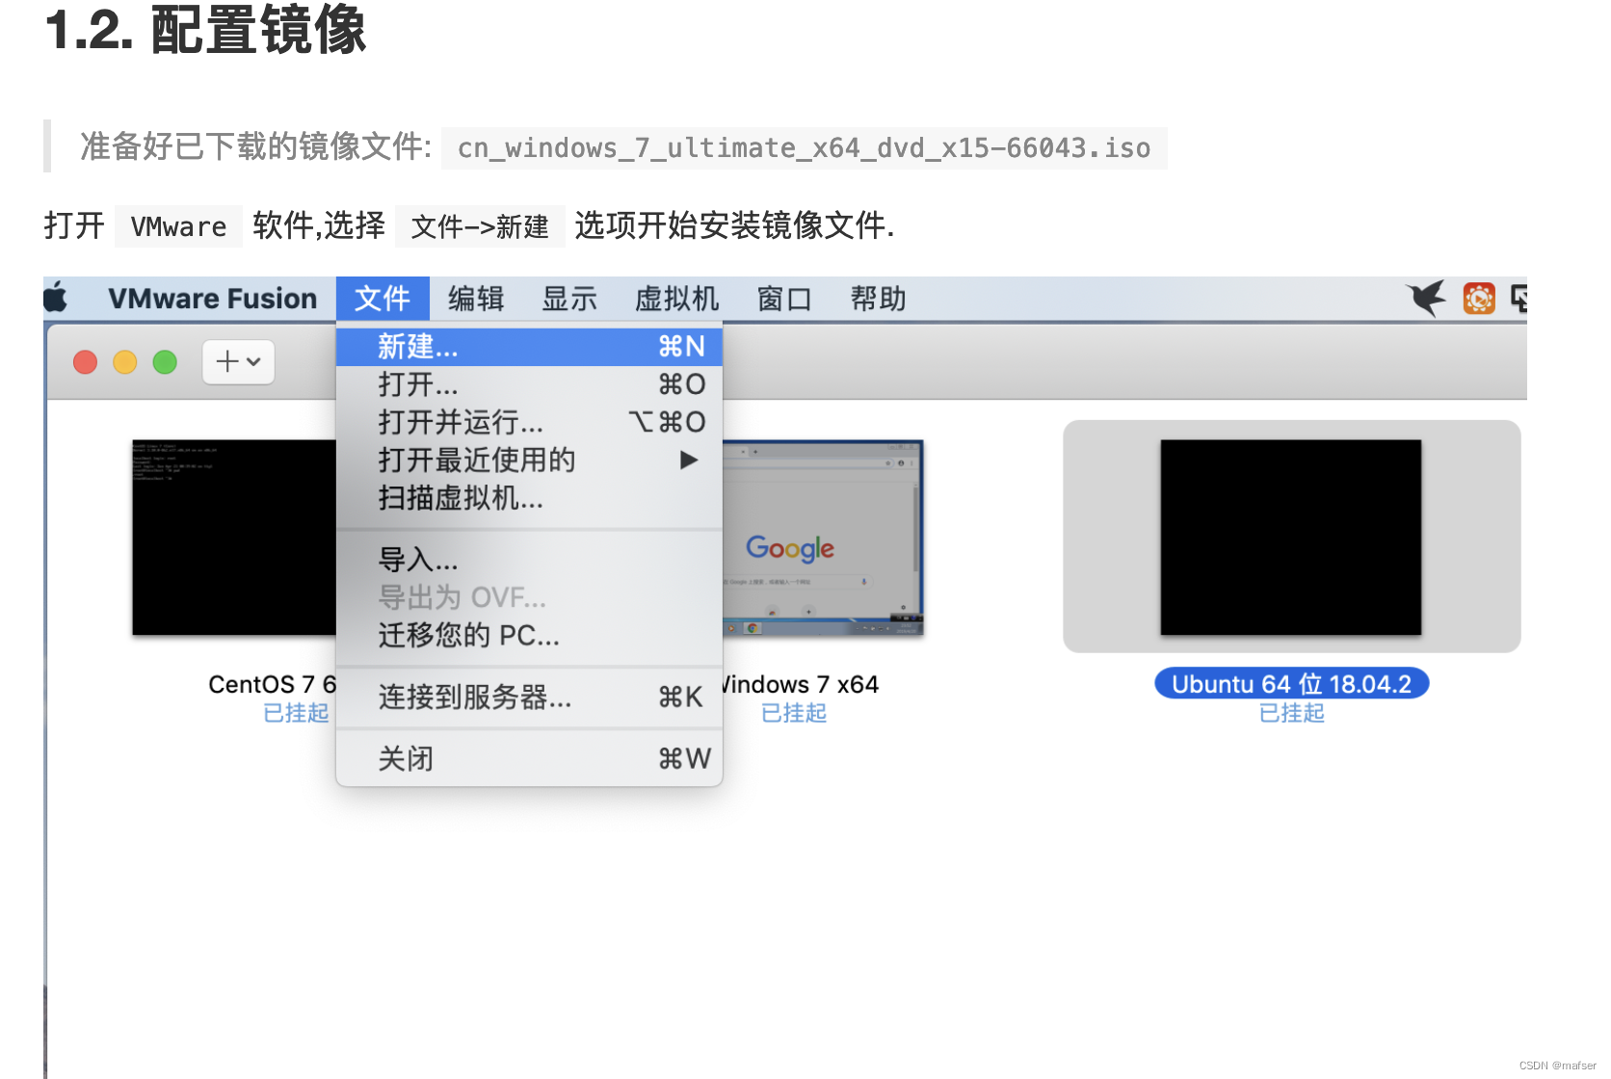Open the 窗口 menu

click(784, 299)
